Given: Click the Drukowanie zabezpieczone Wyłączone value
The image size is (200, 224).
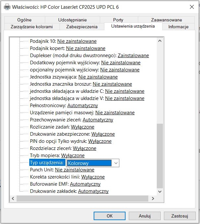Looking at the screenshot, I should click(x=103, y=134).
